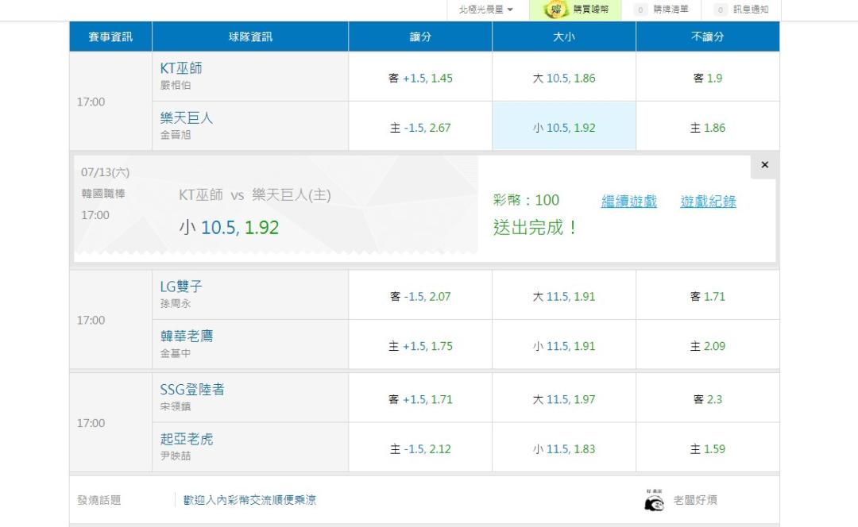This screenshot has width=858, height=527.
Task: Click the panda avatar icon near 老闆好煩
Action: point(654,500)
